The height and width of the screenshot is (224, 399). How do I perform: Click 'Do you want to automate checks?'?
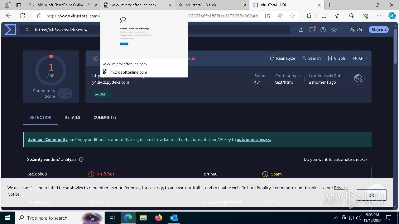[x=335, y=160]
